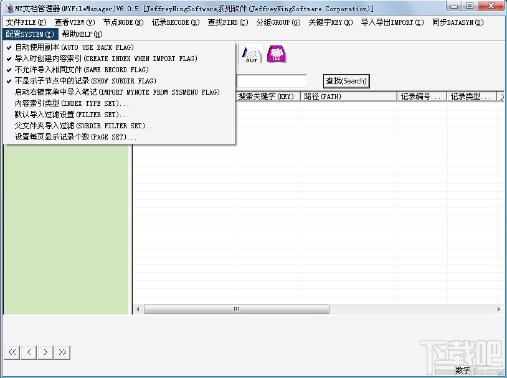
Task: Open the 节点NODE menu
Action: click(x=121, y=22)
